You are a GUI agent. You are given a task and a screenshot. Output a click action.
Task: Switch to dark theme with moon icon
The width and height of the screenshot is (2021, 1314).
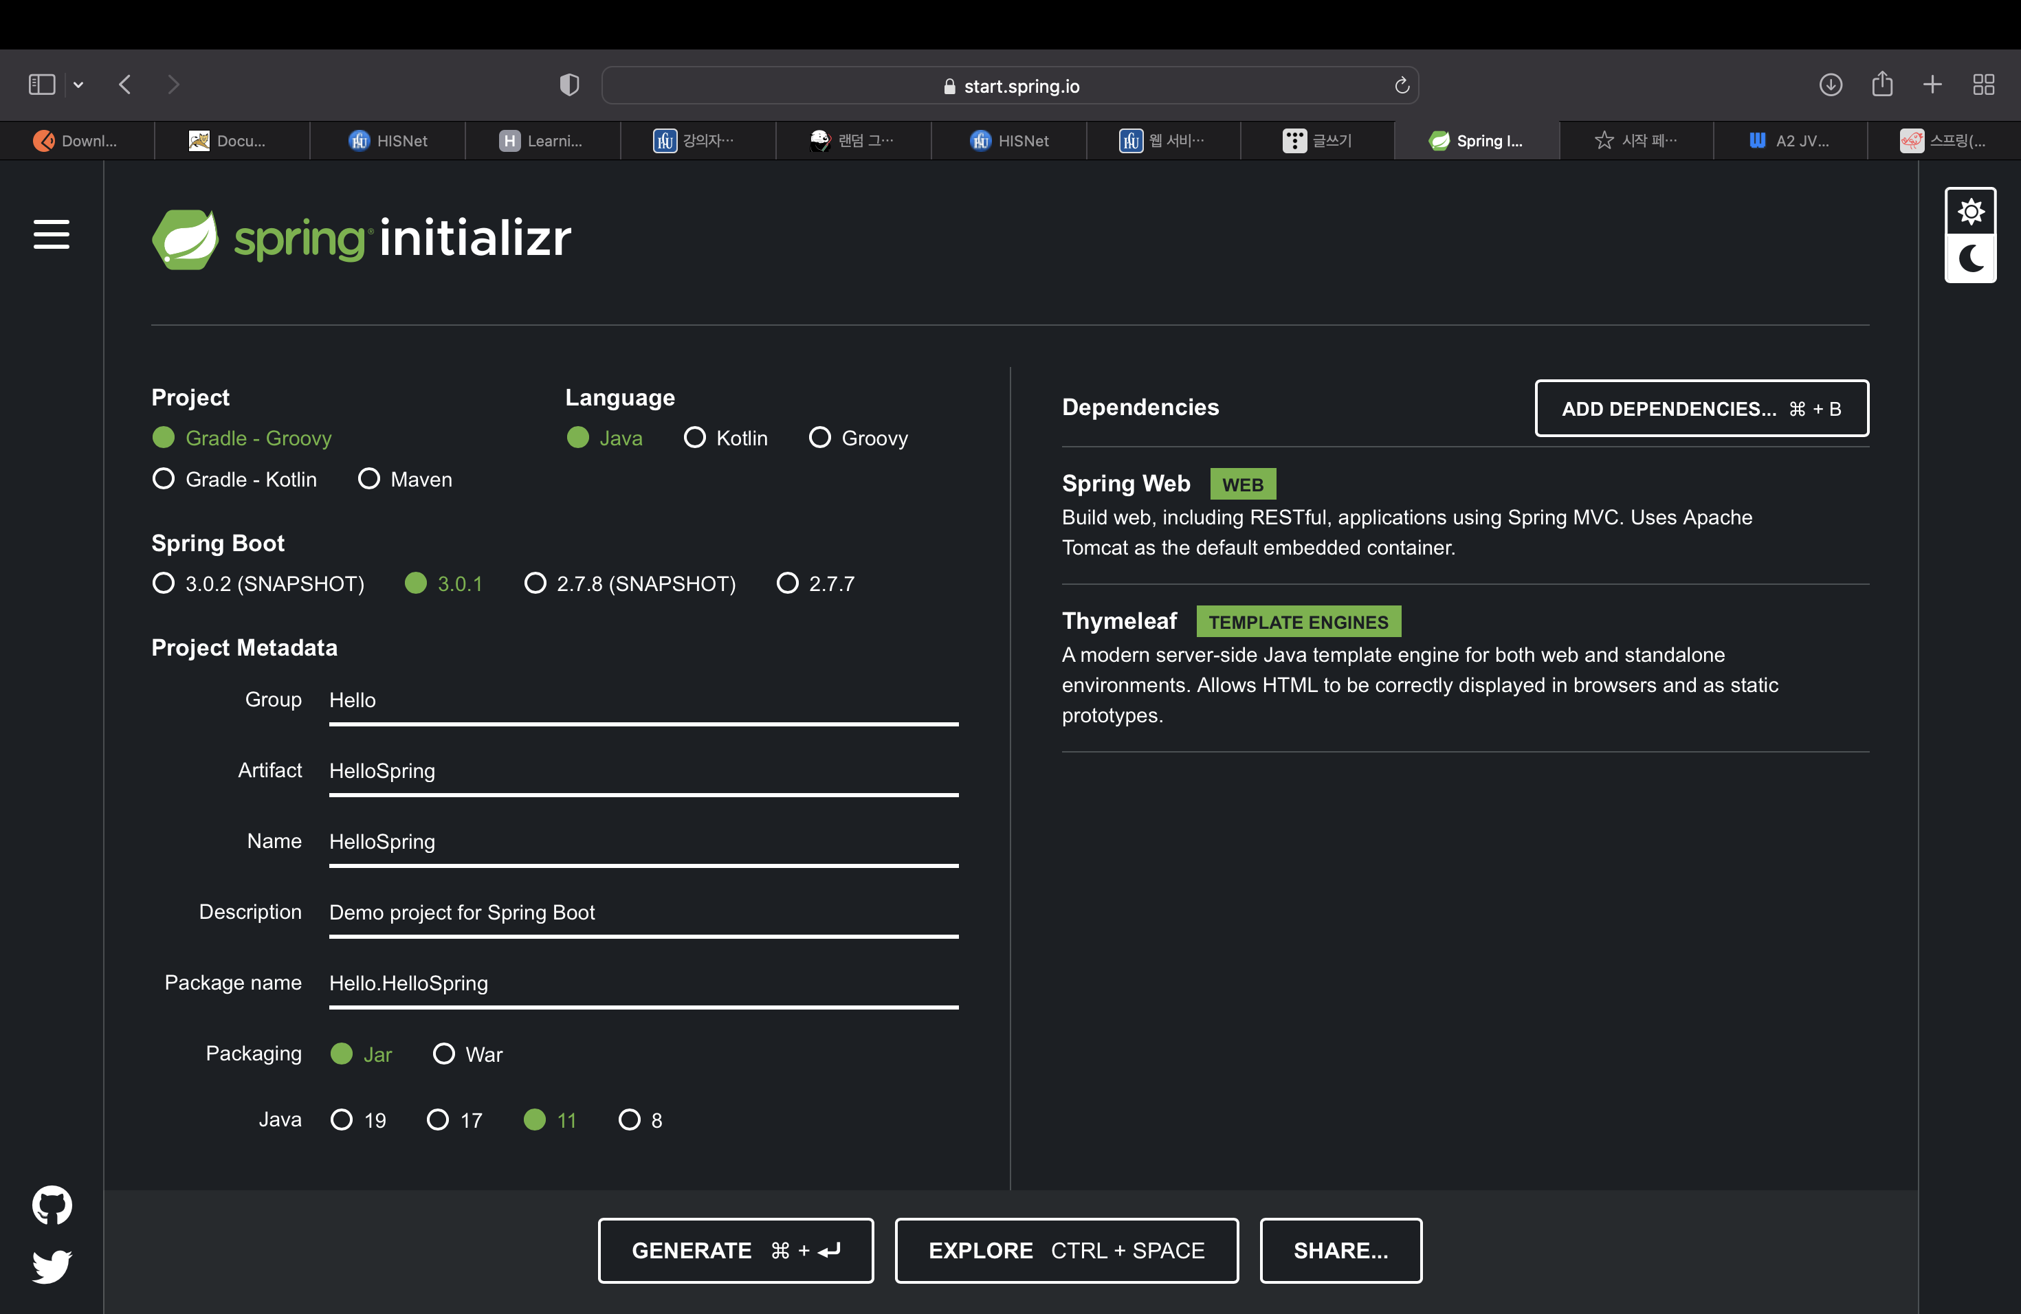(x=1970, y=258)
